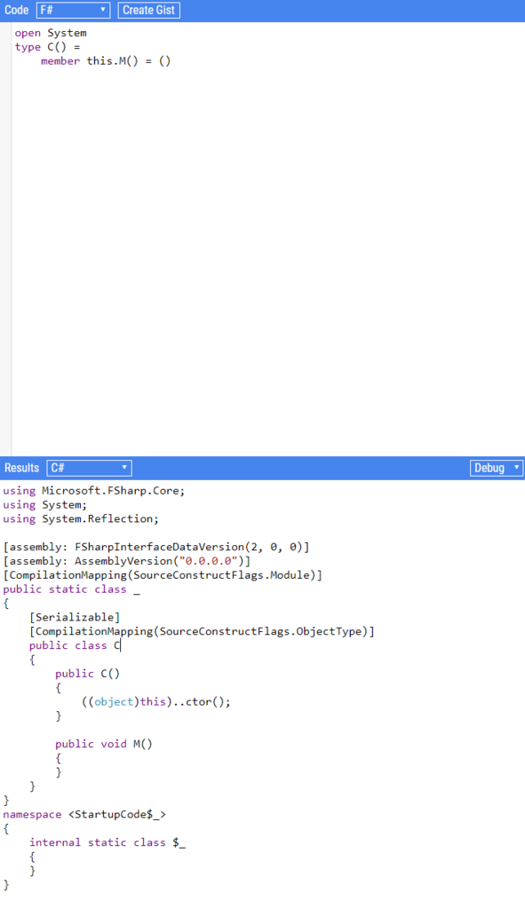The height and width of the screenshot is (909, 525).
Task: Click the 'open System' code line
Action: [51, 33]
